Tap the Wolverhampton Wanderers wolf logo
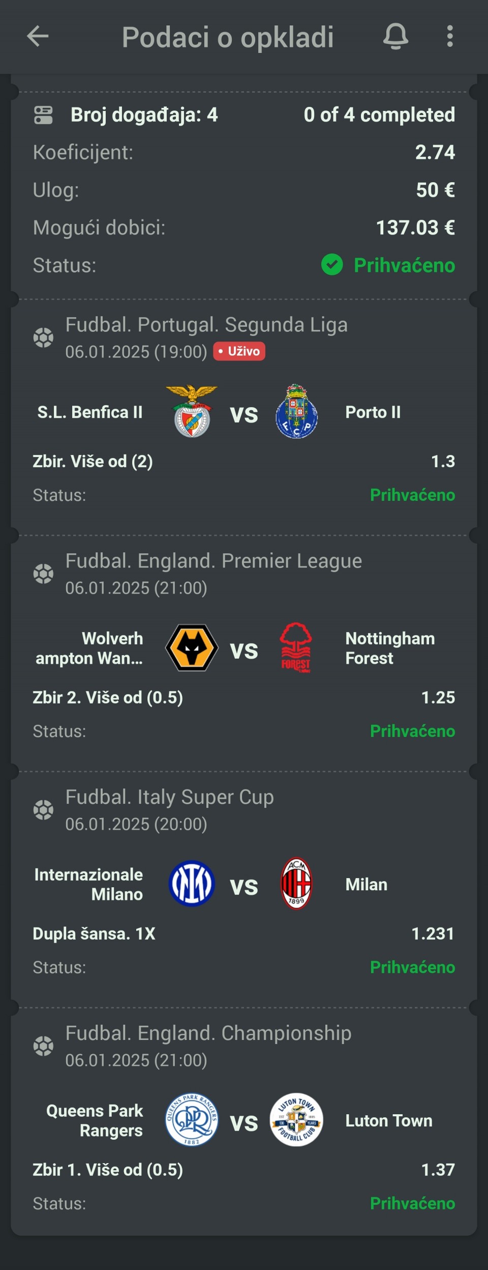This screenshot has height=1270, width=488. tap(192, 647)
